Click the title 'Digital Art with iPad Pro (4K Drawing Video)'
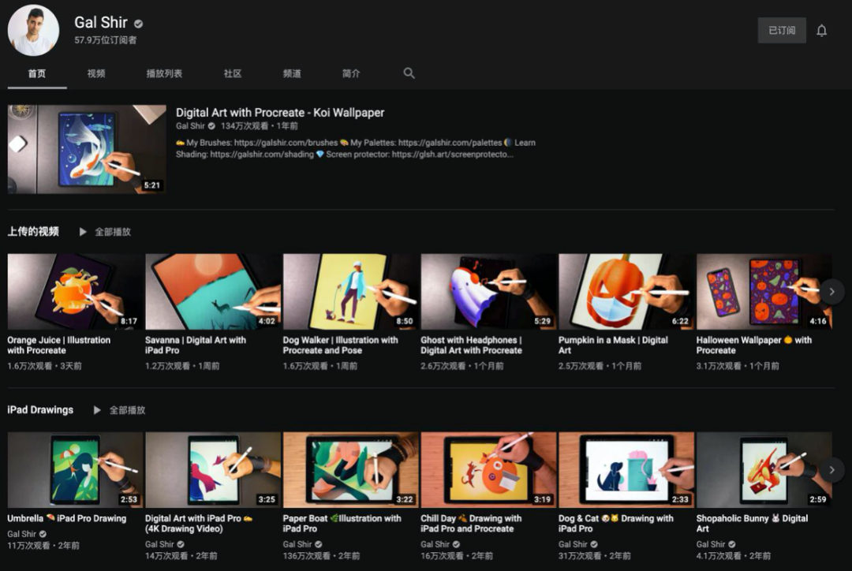 (x=199, y=523)
